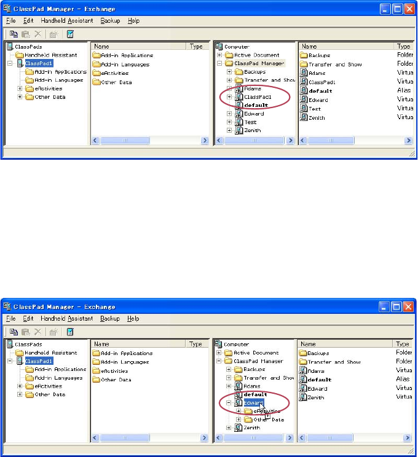Expand Test in top window computer tree
Image resolution: width=418 pixels, height=457 pixels.
pyautogui.click(x=229, y=122)
